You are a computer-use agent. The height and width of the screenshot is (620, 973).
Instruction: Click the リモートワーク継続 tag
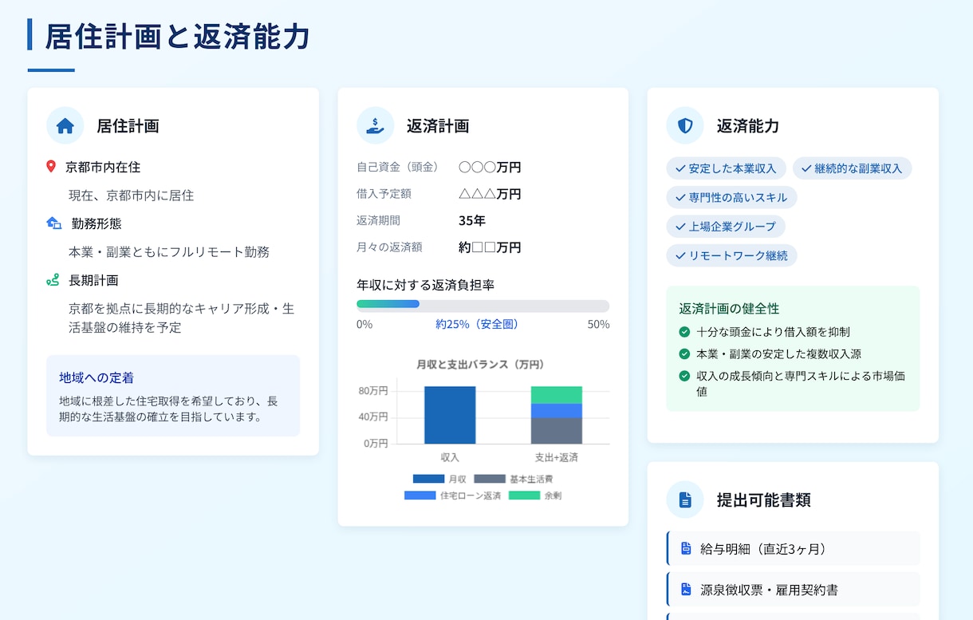point(732,255)
